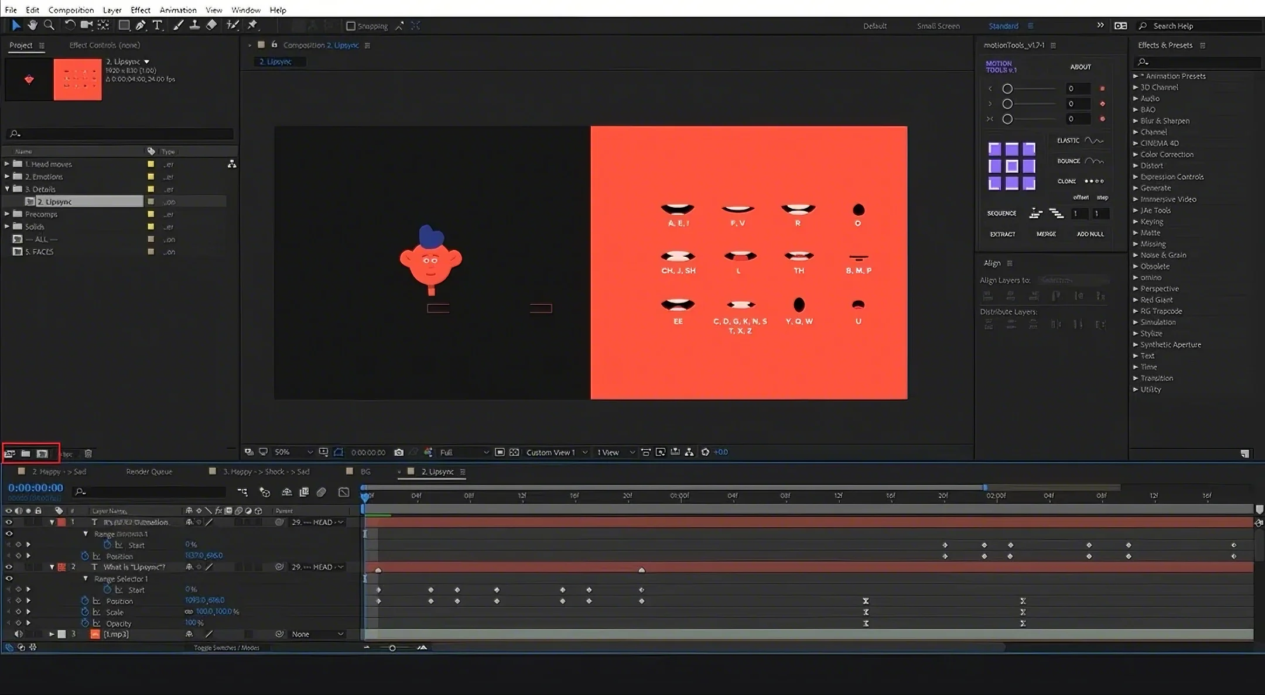Viewport: 1265px width, 695px height.
Task: Mute audio of the [1.mp3] layer
Action: pyautogui.click(x=19, y=634)
